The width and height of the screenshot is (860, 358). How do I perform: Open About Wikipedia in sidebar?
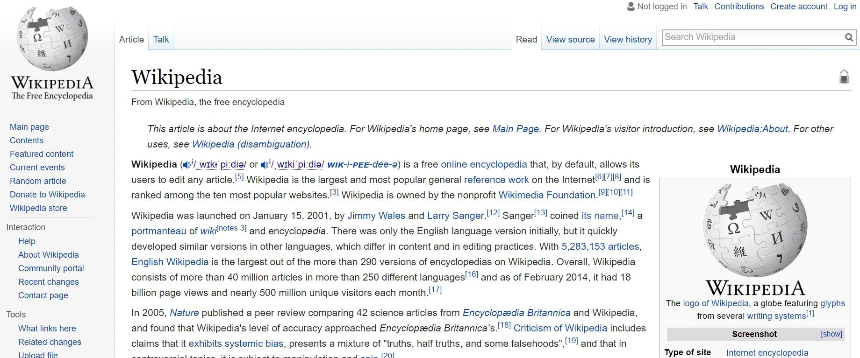point(49,255)
